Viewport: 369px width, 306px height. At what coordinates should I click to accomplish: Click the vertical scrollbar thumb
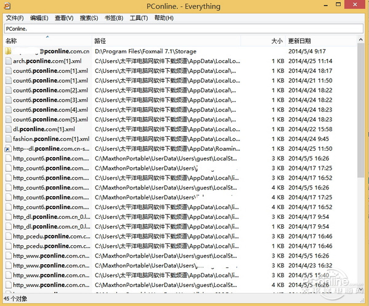360,111
